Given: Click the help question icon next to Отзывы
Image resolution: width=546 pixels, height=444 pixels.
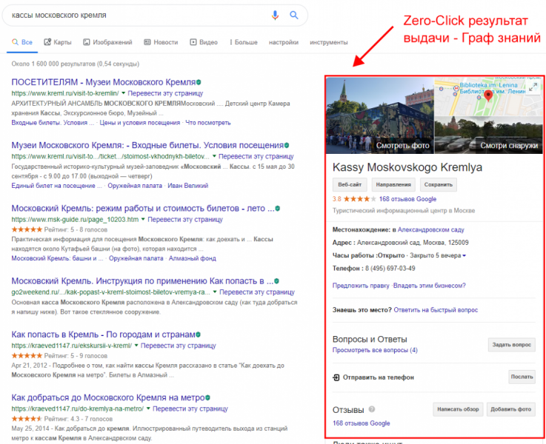Looking at the screenshot, I should [x=372, y=409].
